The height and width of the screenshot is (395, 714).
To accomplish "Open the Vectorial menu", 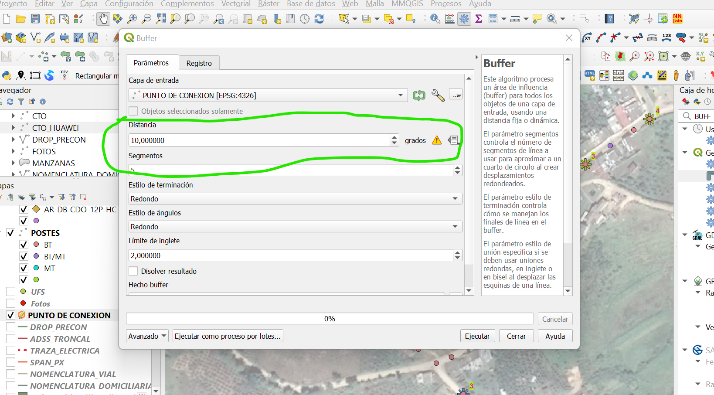I will [x=235, y=4].
